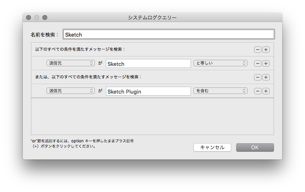Screen dimensions: 305x192
Task: Remove the 'Sketch' と等しい condition row with minus
Action: pos(257,63)
